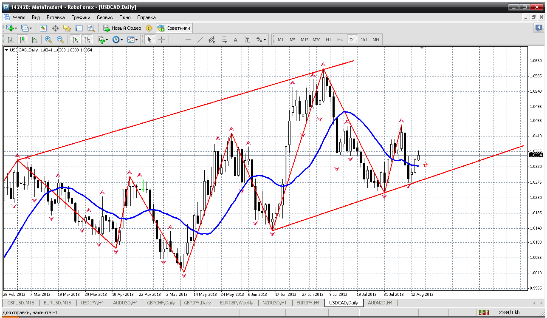The image size is (547, 318).
Task: Zoom in on the chart
Action: (x=48, y=40)
